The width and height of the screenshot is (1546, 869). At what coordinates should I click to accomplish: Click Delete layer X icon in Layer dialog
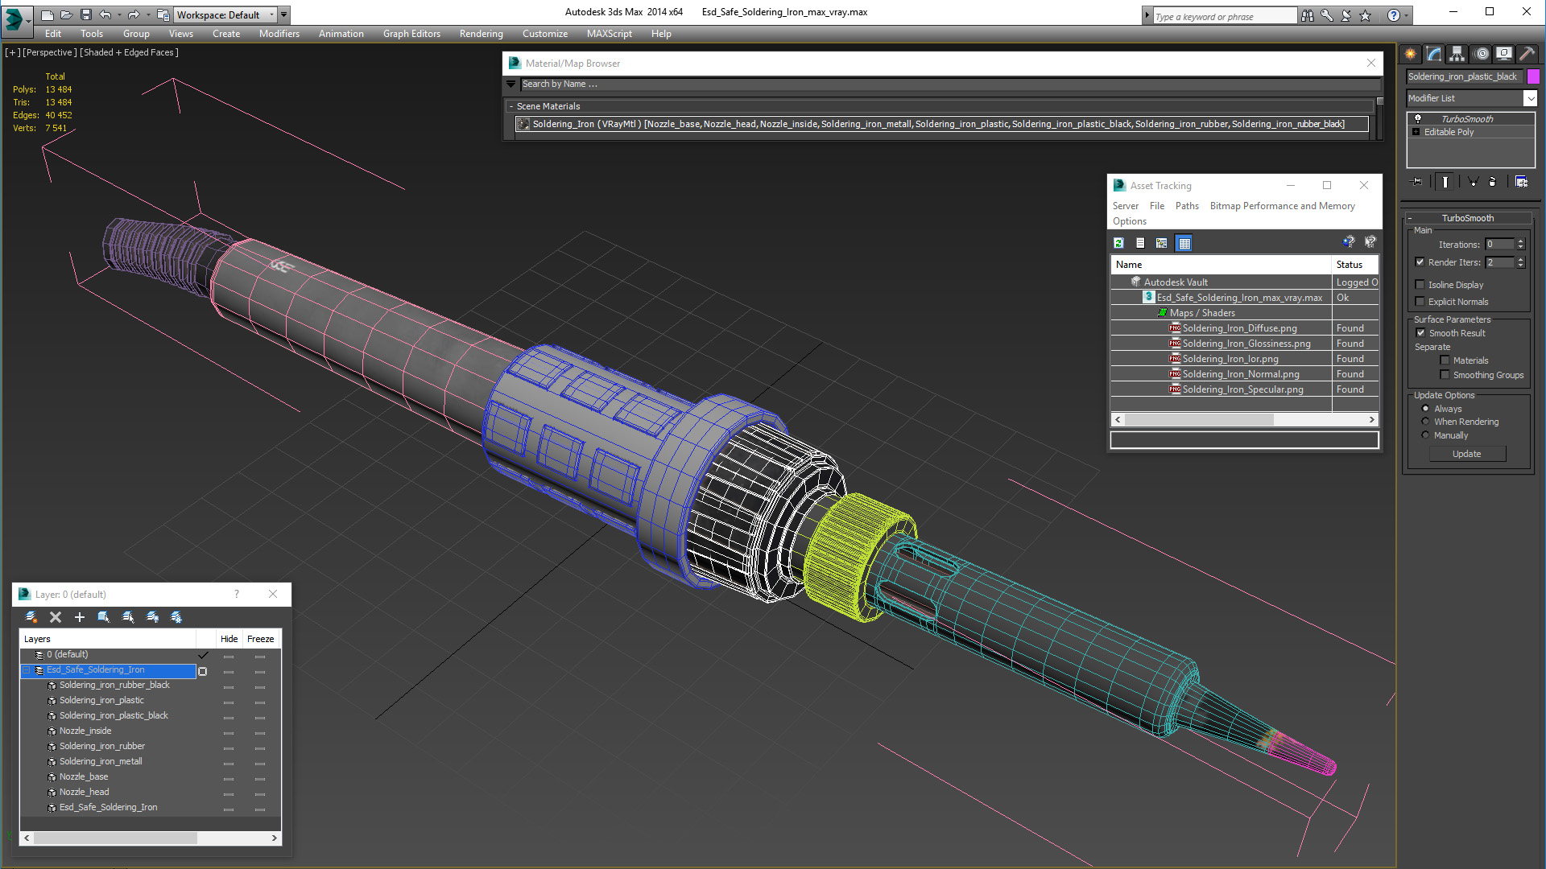click(56, 617)
